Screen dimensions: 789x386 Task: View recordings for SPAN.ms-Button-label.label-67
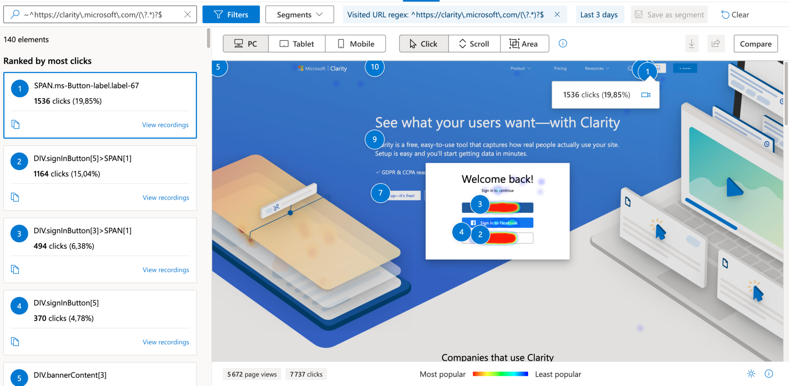coord(165,125)
